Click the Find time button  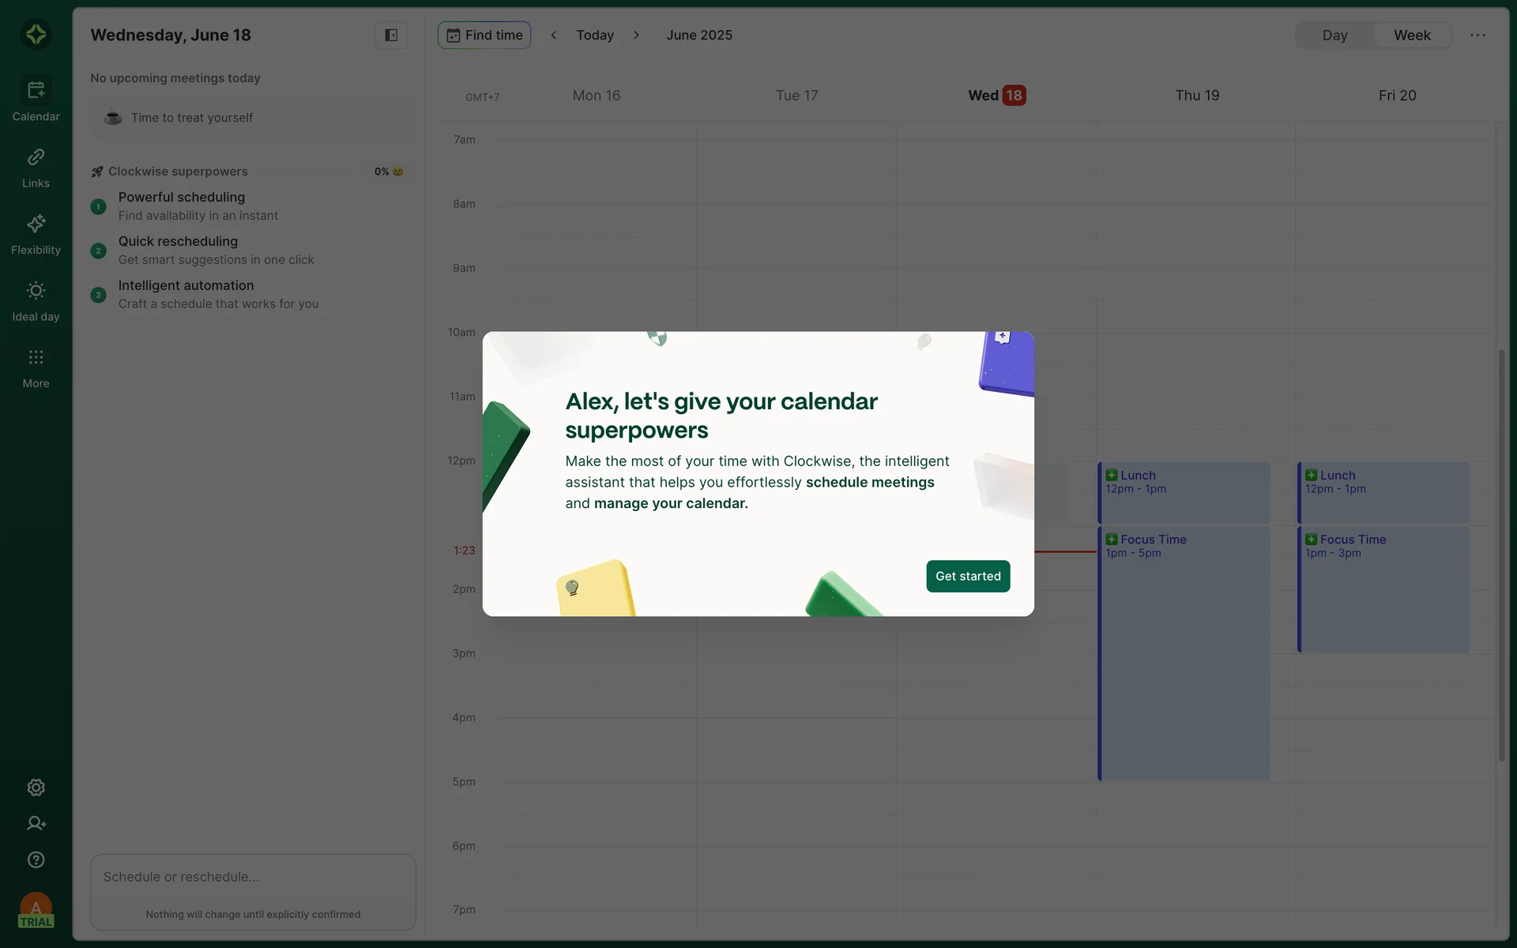tap(484, 35)
